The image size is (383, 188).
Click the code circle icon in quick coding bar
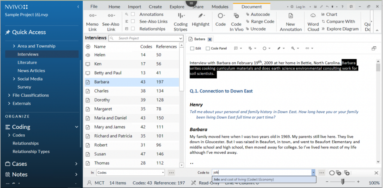click(x=331, y=173)
